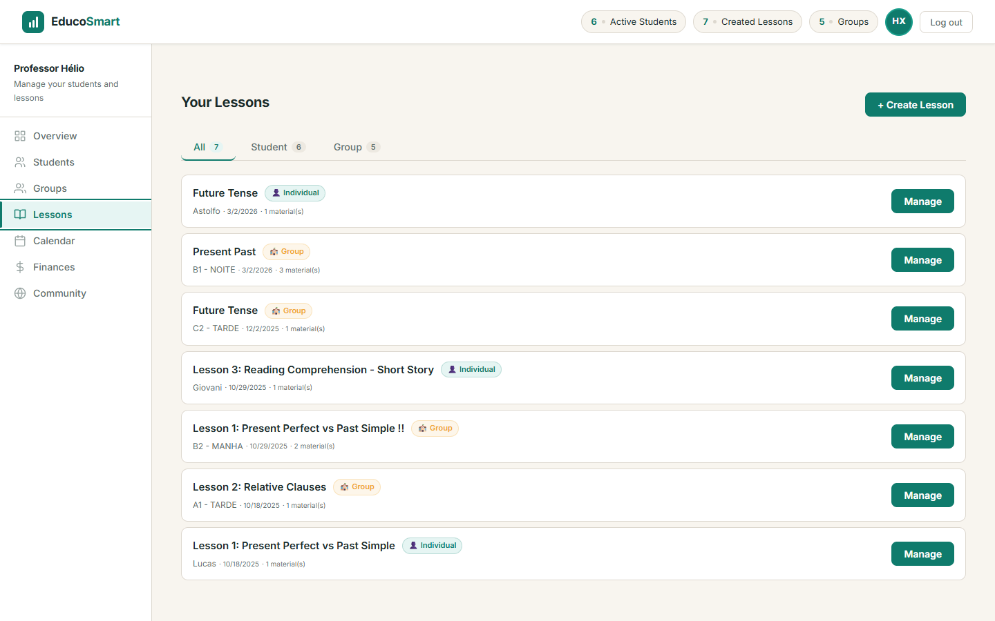
Task: Log out of the account
Action: coord(945,22)
